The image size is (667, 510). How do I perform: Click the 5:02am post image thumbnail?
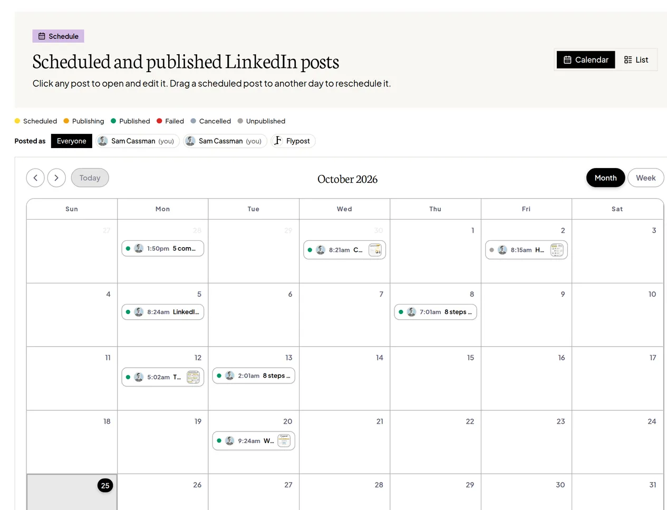(194, 377)
